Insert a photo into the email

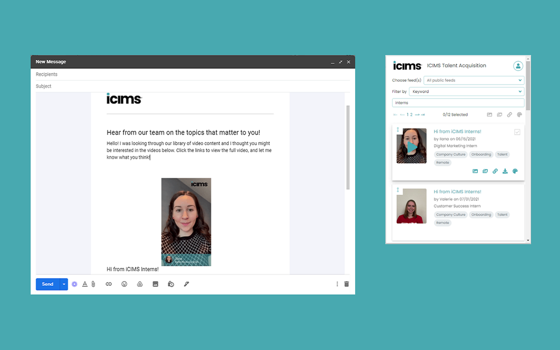tap(155, 284)
